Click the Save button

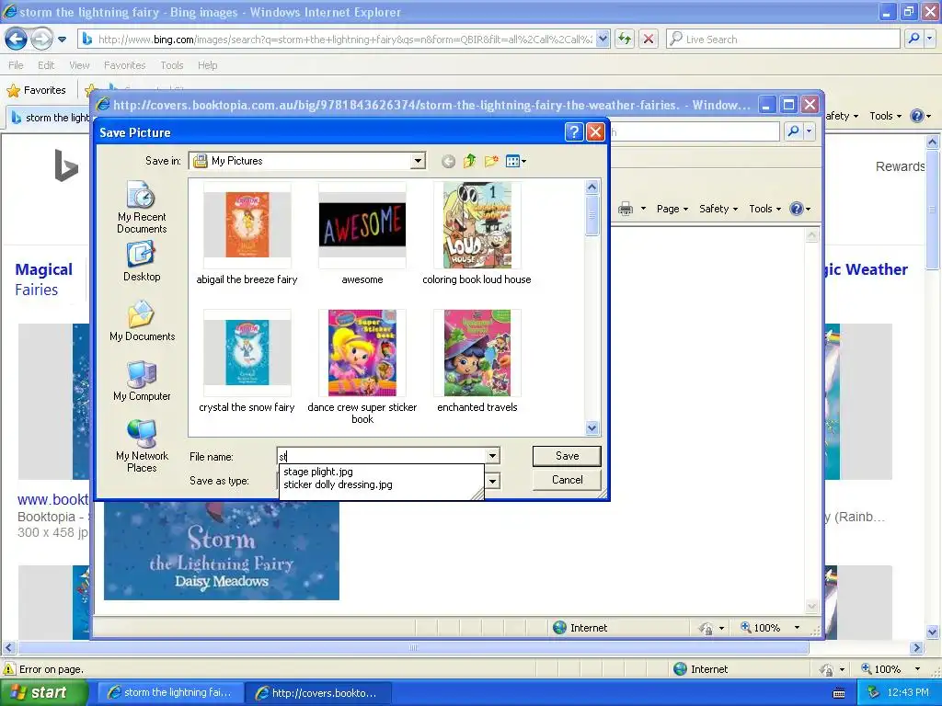pos(567,456)
